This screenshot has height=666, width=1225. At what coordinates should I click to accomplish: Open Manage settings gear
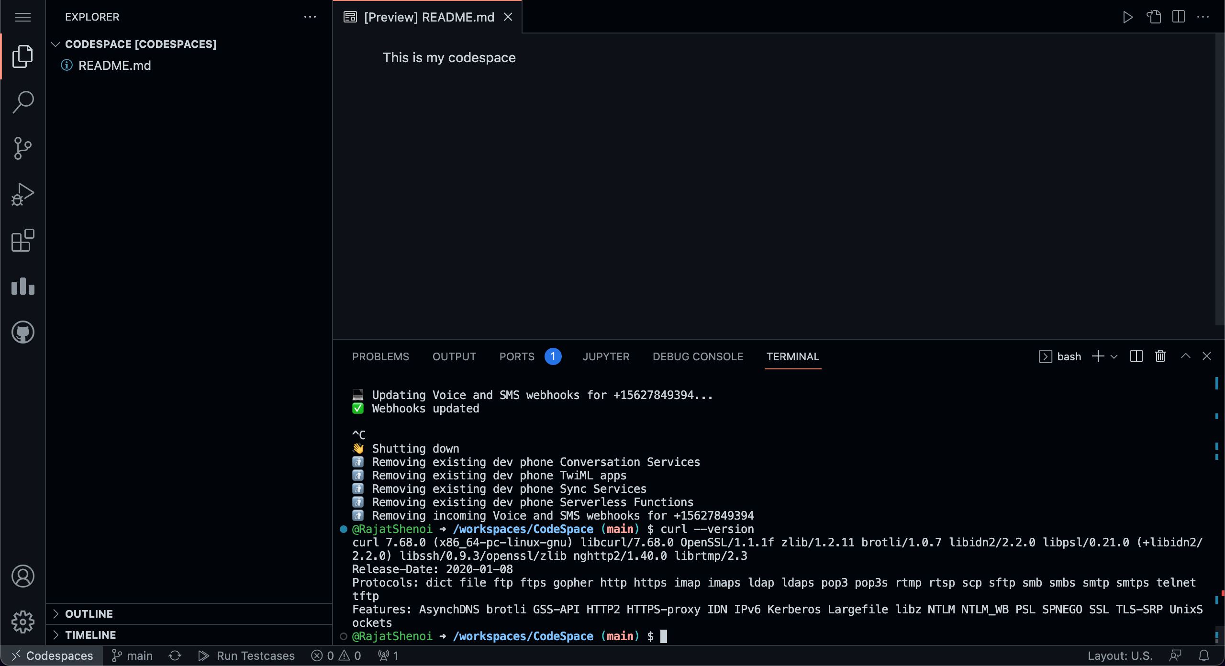(x=22, y=622)
